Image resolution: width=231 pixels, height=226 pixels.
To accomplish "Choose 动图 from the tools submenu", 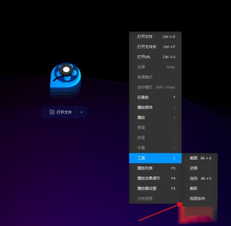I will 200,168.
